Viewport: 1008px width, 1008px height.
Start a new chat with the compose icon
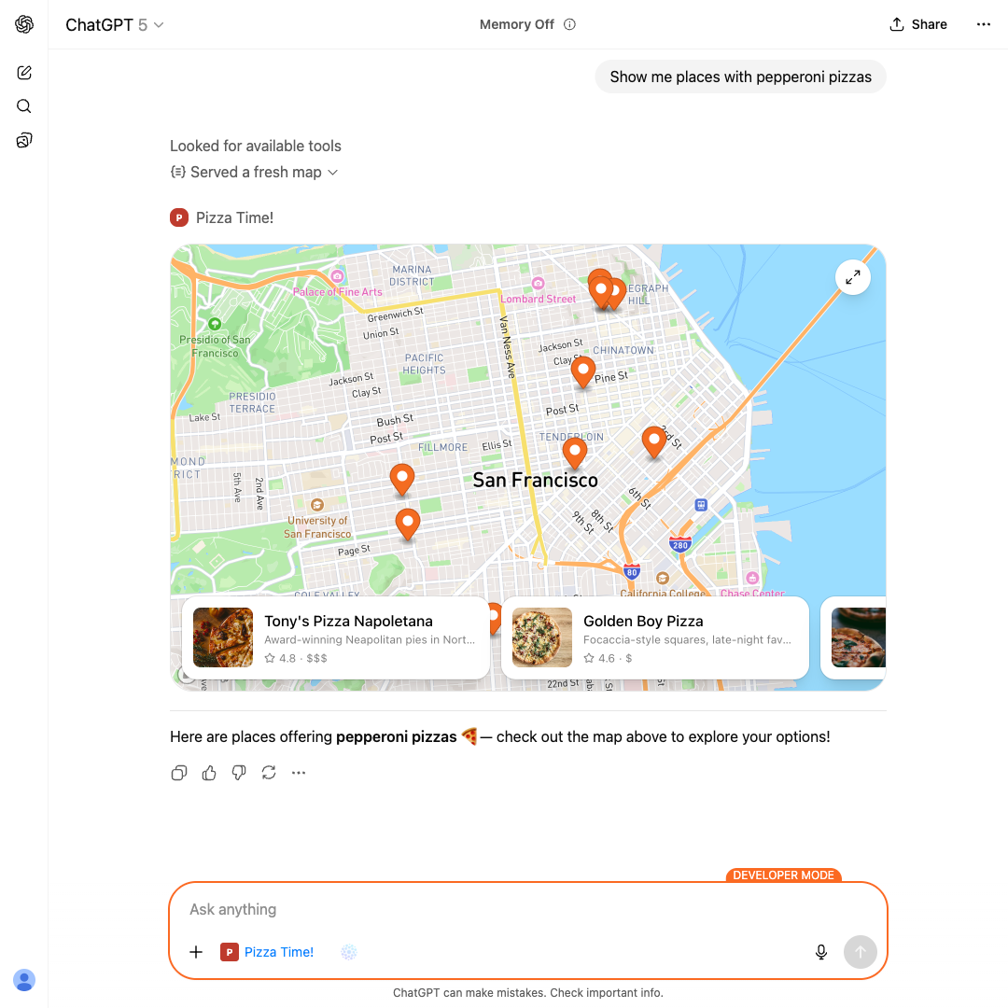coord(23,73)
